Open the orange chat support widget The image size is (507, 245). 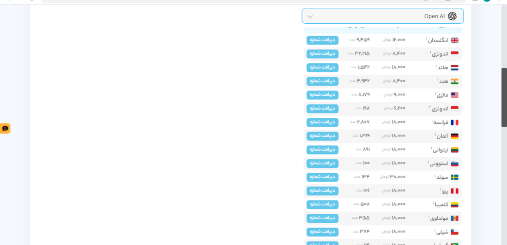point(5,128)
